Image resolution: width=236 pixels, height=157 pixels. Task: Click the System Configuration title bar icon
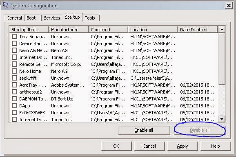(5, 5)
